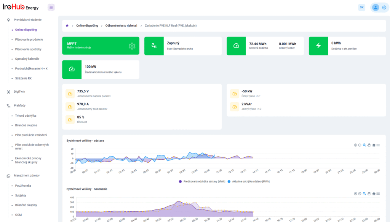Click the Online dispečing breadcrumb link
The height and width of the screenshot is (222, 390).
tap(87, 25)
